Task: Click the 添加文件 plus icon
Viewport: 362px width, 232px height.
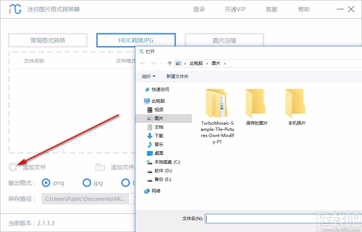Action: pos(13,167)
